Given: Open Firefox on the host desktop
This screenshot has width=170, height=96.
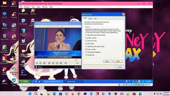Looking at the screenshot, I should tap(14, 37).
